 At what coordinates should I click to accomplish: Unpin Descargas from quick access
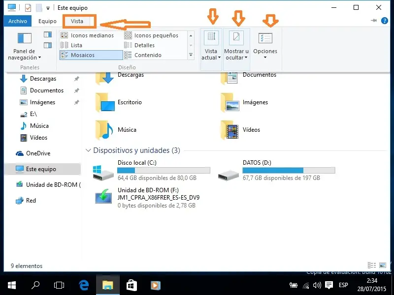[77, 79]
